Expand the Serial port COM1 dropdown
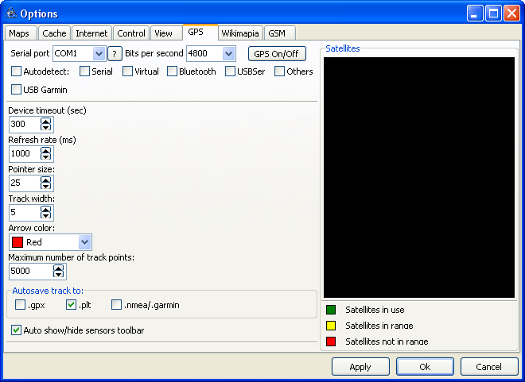Screen dimensions: 525x382 coord(99,53)
